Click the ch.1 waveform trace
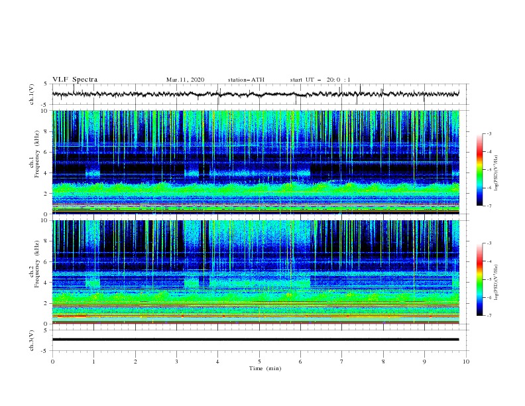 pyautogui.click(x=255, y=94)
